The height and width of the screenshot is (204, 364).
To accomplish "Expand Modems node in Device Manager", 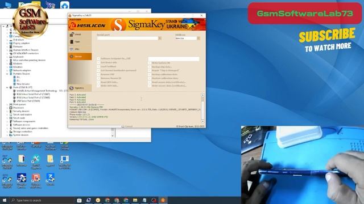I will [x=7, y=63].
